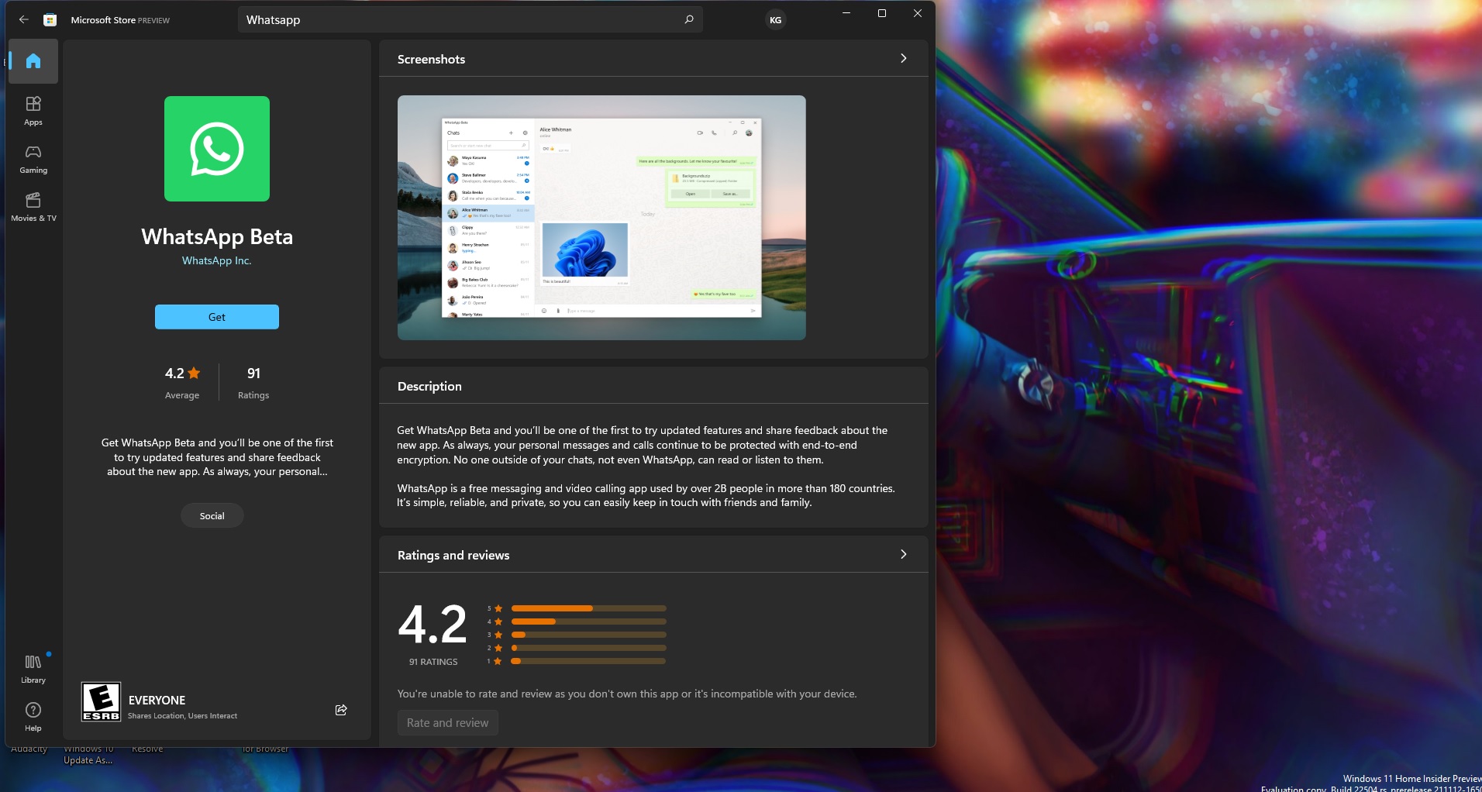Click the "91 RATINGS" label below the large score

[x=433, y=662]
